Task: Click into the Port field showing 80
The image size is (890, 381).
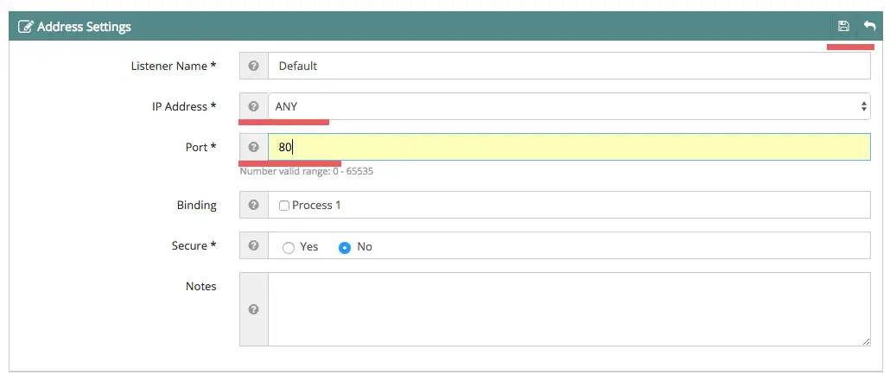Action: 569,147
